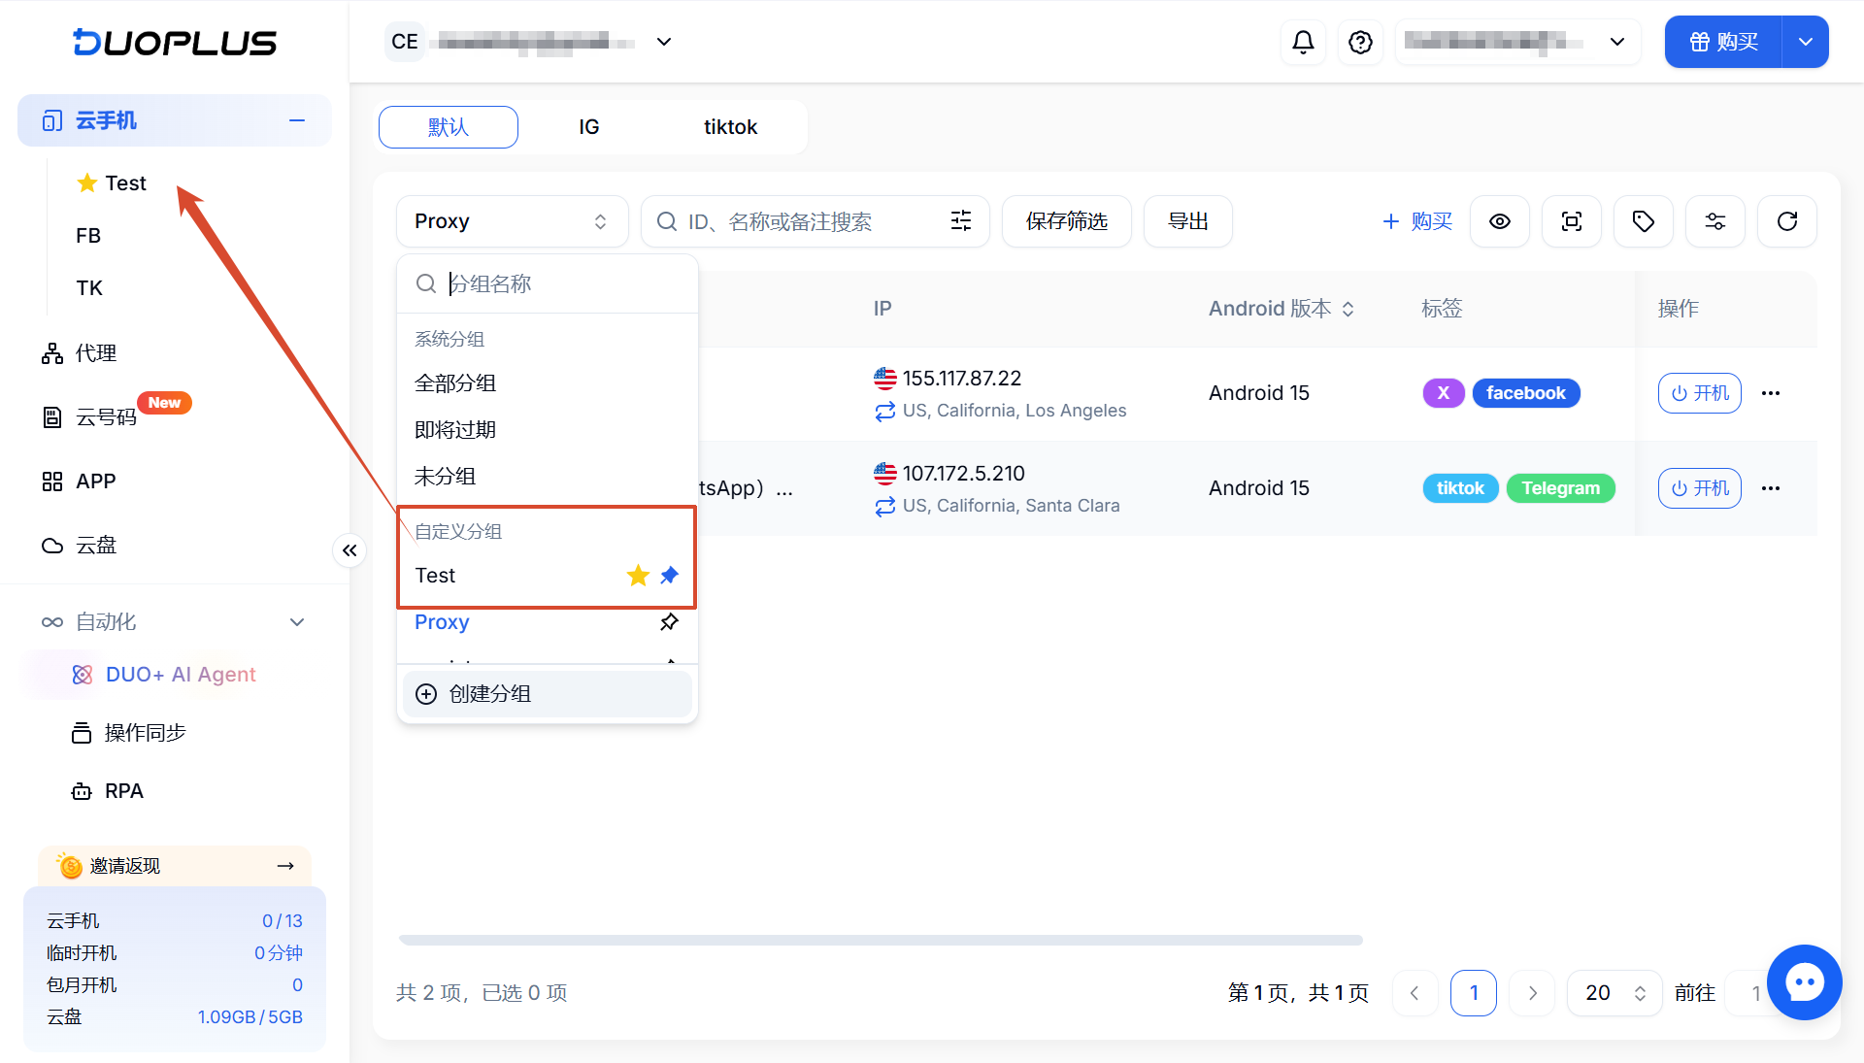Toggle the blue pin on Test group
This screenshot has height=1063, width=1864.
pos(669,576)
